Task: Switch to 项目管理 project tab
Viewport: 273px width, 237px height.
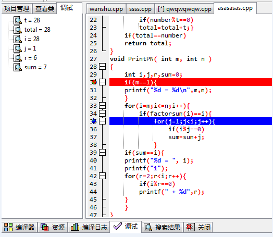Action: pos(17,8)
